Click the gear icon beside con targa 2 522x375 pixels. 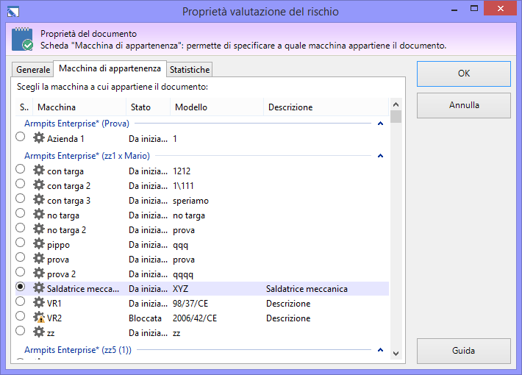[39, 185]
